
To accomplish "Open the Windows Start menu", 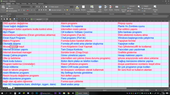I will (x=2, y=93).
